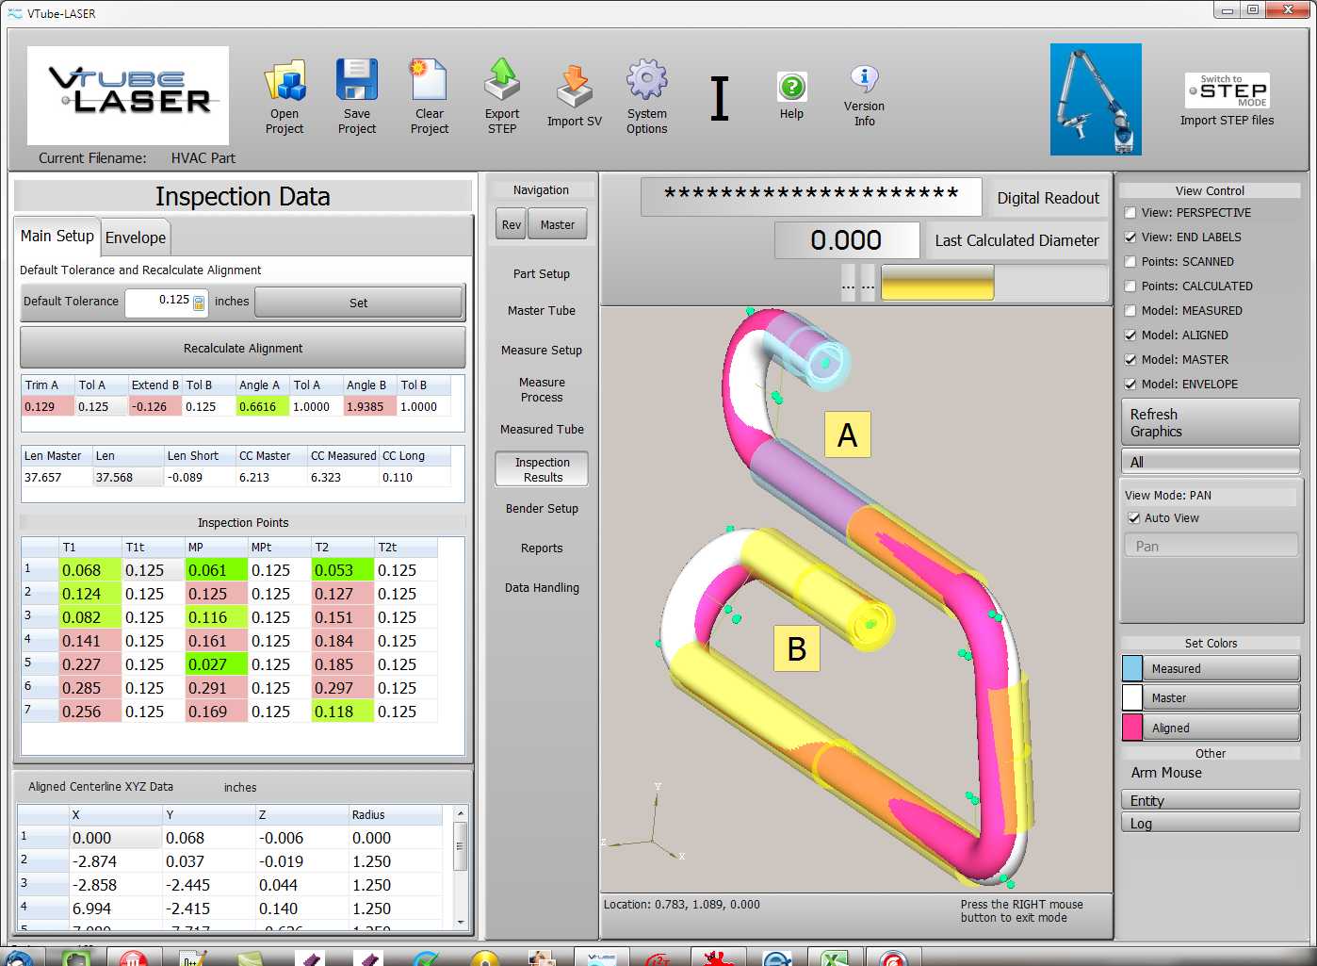
Task: Open Bender Setup in the navigation menu
Action: coord(542,509)
